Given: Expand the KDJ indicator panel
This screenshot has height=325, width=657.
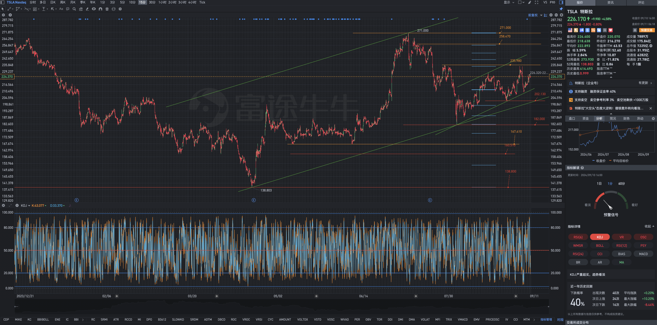Looking at the screenshot, I should [x=10, y=206].
